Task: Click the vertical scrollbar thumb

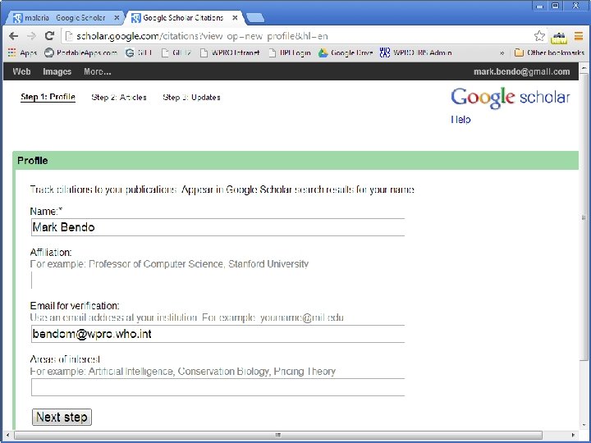Action: pyautogui.click(x=584, y=217)
